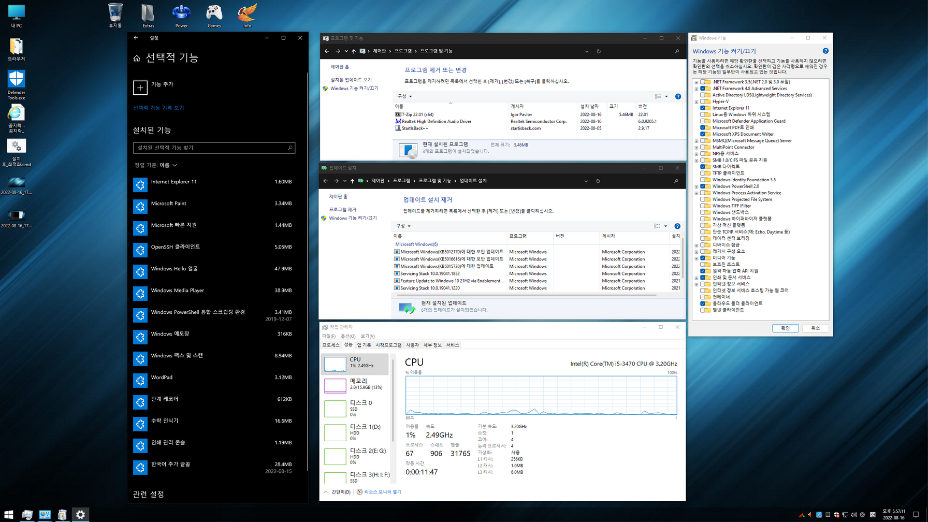Expand 레거시 구성 요소 node
This screenshot has width=928, height=522.
click(x=697, y=252)
